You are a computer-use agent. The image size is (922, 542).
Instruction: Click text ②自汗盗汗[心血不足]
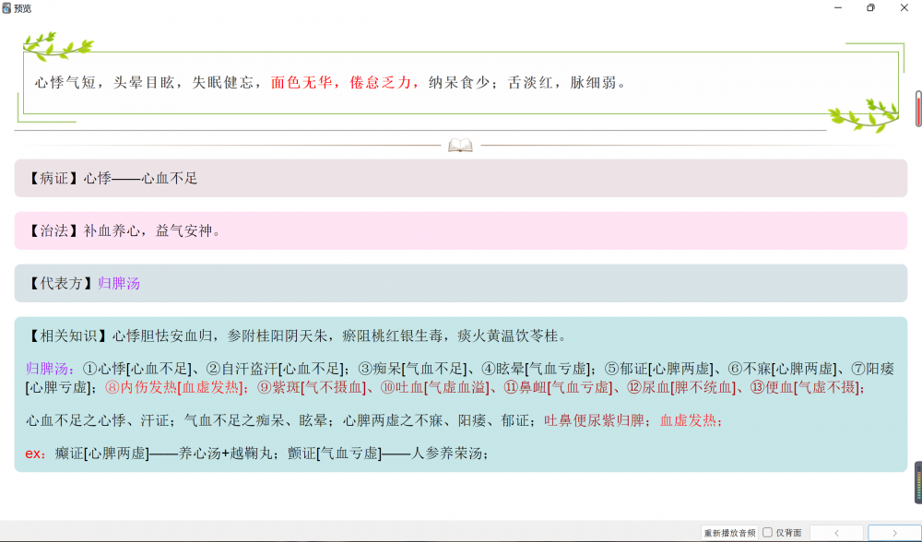click(274, 370)
